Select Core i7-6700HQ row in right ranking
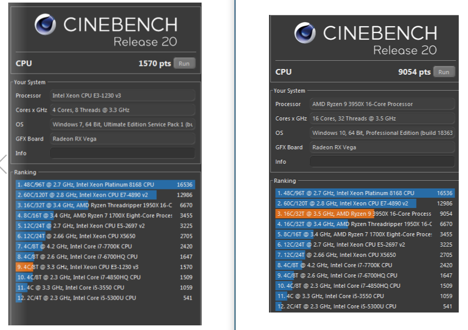The height and width of the screenshot is (330, 468). point(365,275)
